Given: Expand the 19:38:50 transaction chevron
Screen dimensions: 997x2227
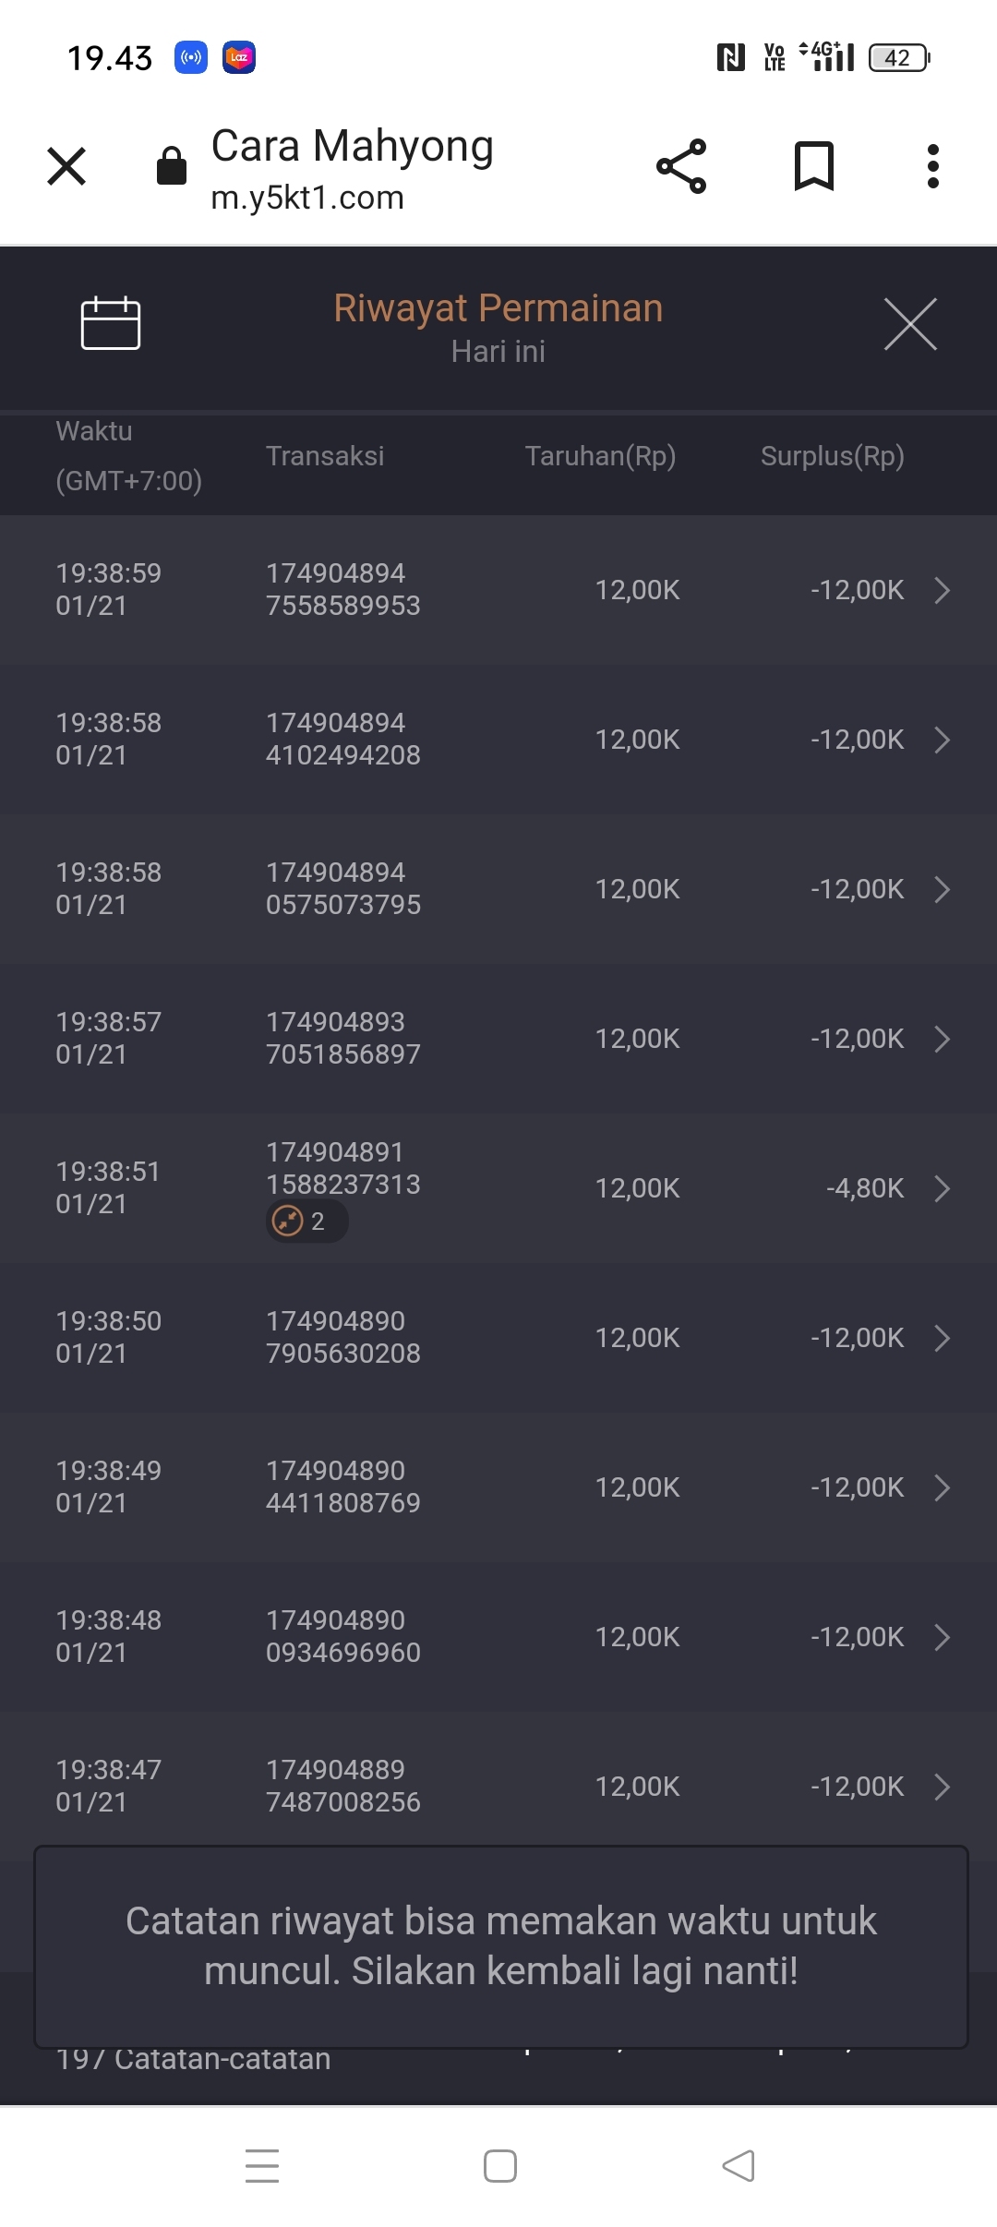Looking at the screenshot, I should (942, 1338).
